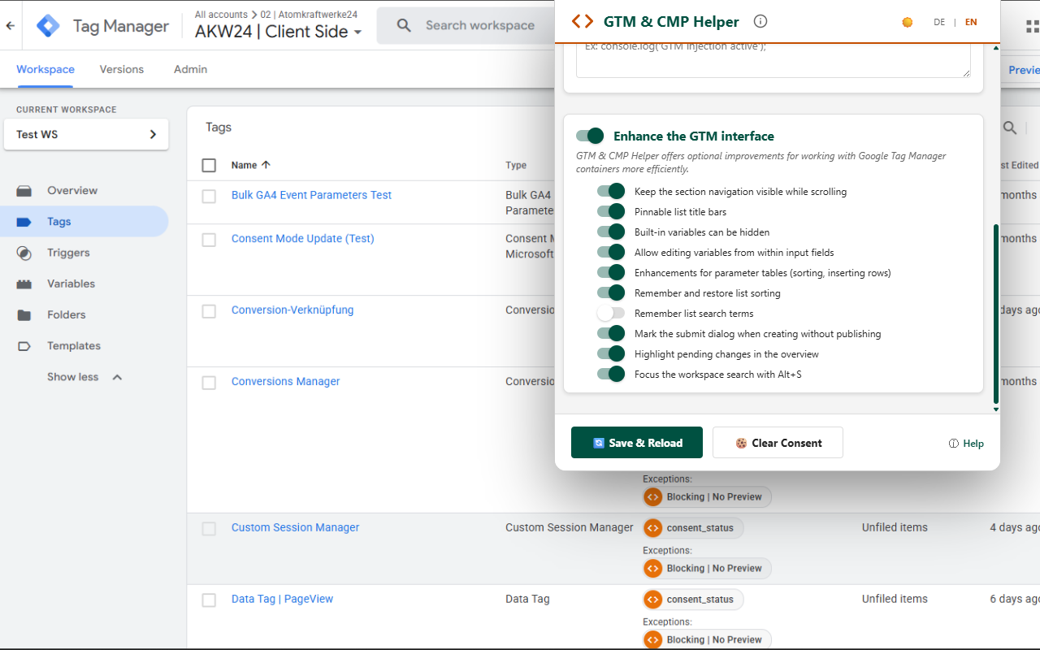1040x650 pixels.
Task: Check the select-all checkbox in Tags header
Action: pos(209,166)
